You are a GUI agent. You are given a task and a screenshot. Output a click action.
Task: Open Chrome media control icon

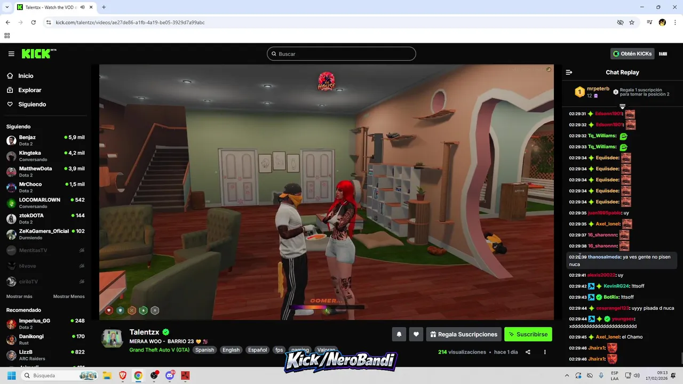[x=649, y=22]
